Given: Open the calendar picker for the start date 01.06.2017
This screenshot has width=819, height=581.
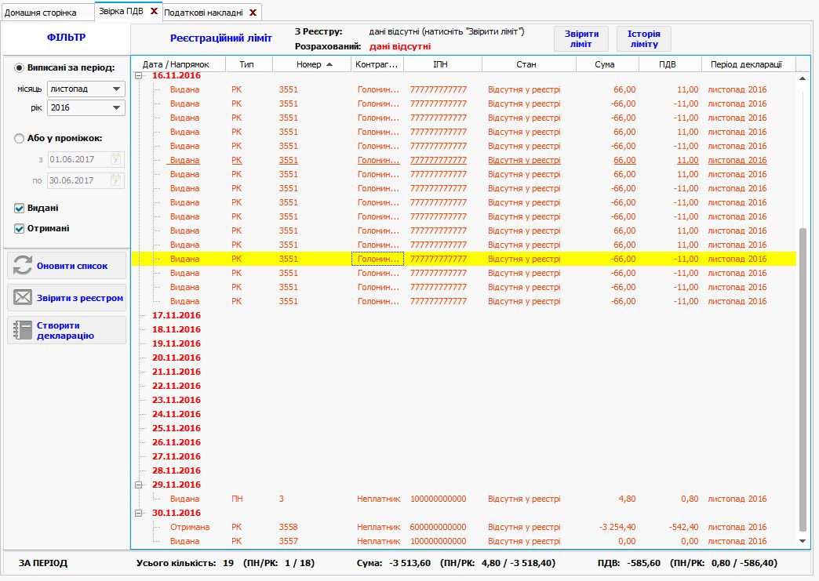Looking at the screenshot, I should point(116,159).
